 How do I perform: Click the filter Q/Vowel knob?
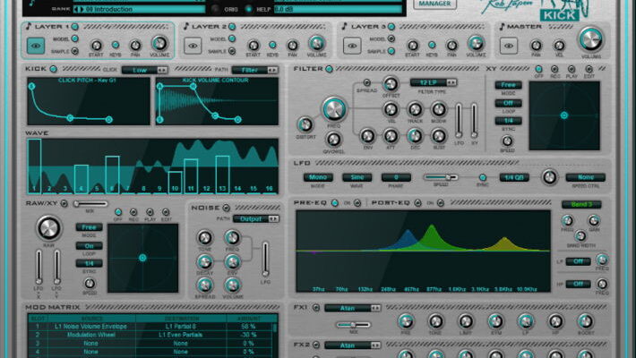click(x=333, y=140)
